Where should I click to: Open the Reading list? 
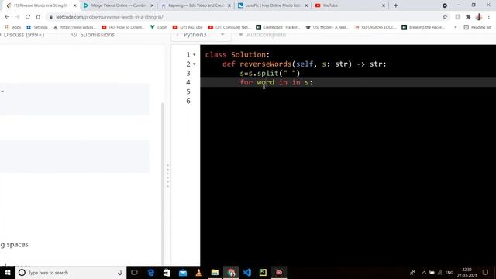[x=477, y=27]
